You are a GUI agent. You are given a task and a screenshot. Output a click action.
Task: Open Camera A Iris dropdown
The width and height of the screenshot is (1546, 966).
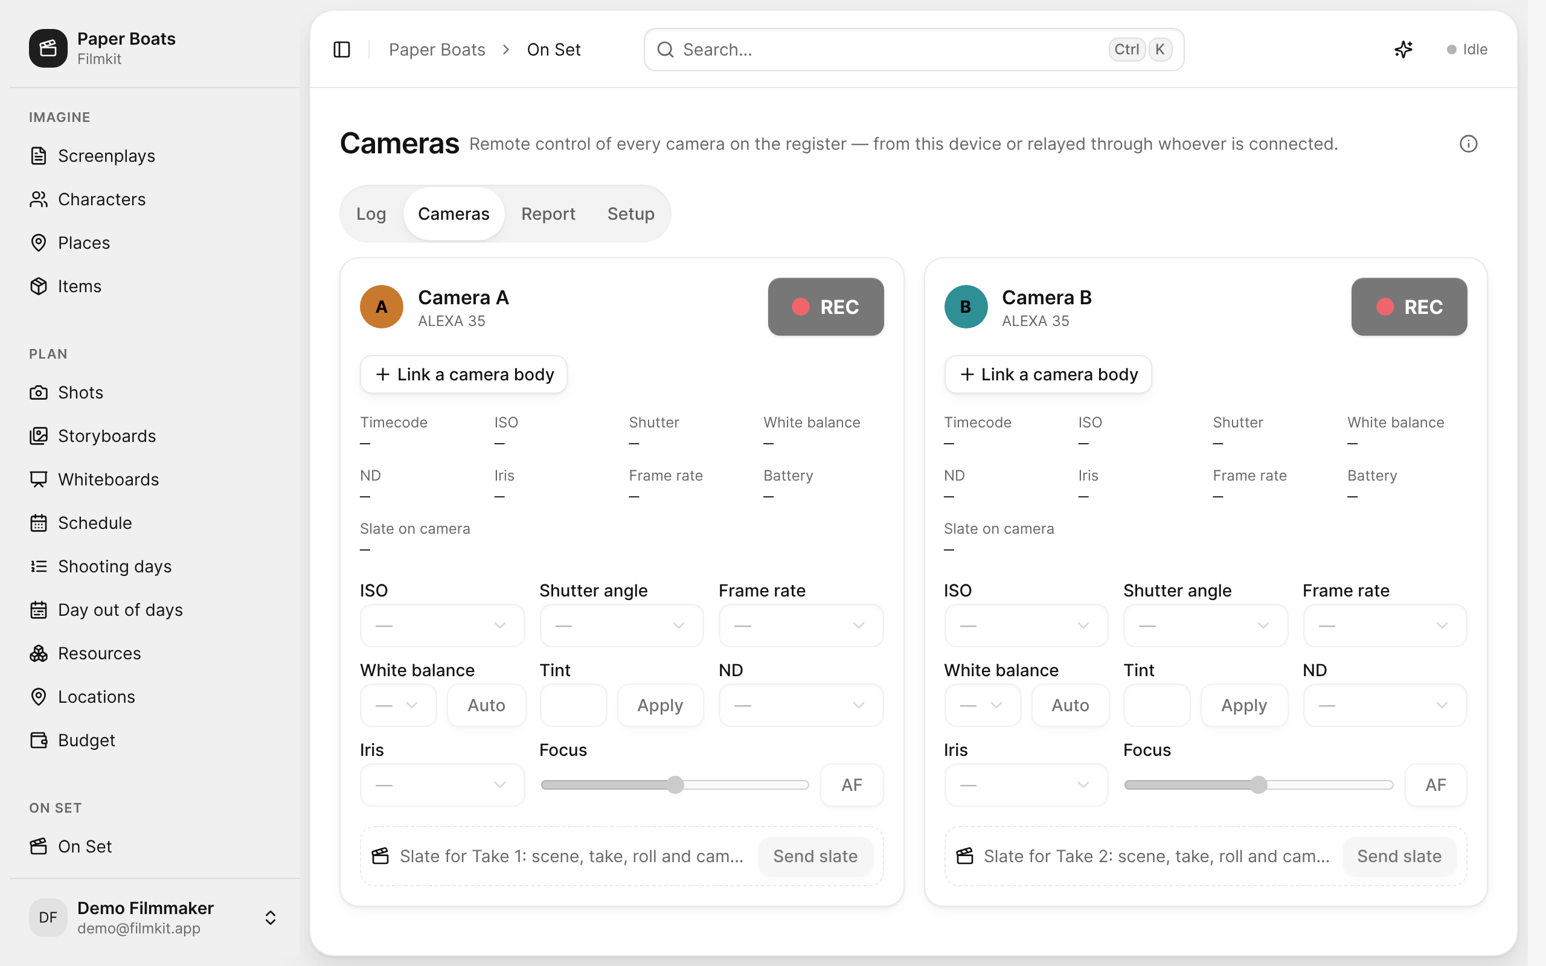coord(442,784)
